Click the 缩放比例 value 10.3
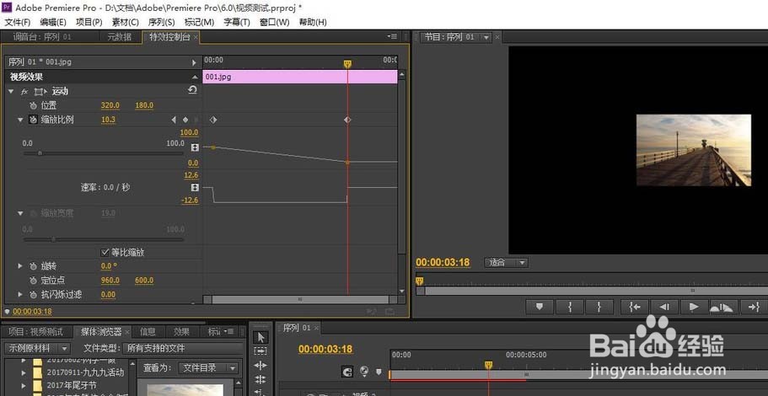The image size is (768, 396). click(x=108, y=120)
